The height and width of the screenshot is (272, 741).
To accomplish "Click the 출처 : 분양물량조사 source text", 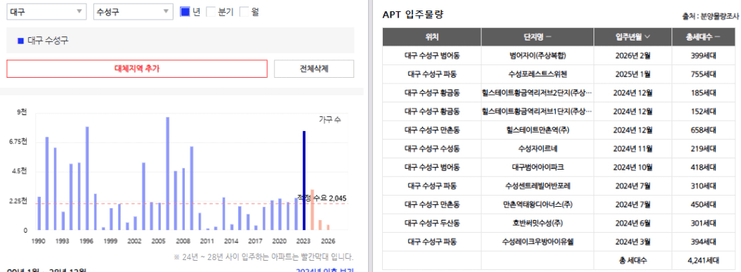I will tap(710, 16).
